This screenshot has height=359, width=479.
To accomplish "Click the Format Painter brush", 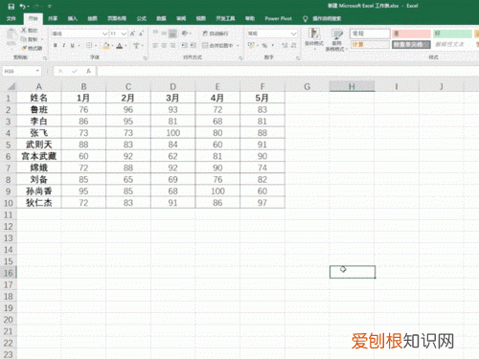I will (24, 48).
